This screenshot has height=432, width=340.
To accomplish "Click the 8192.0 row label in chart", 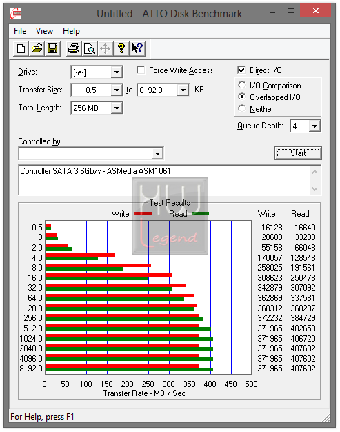I will click(x=31, y=369).
